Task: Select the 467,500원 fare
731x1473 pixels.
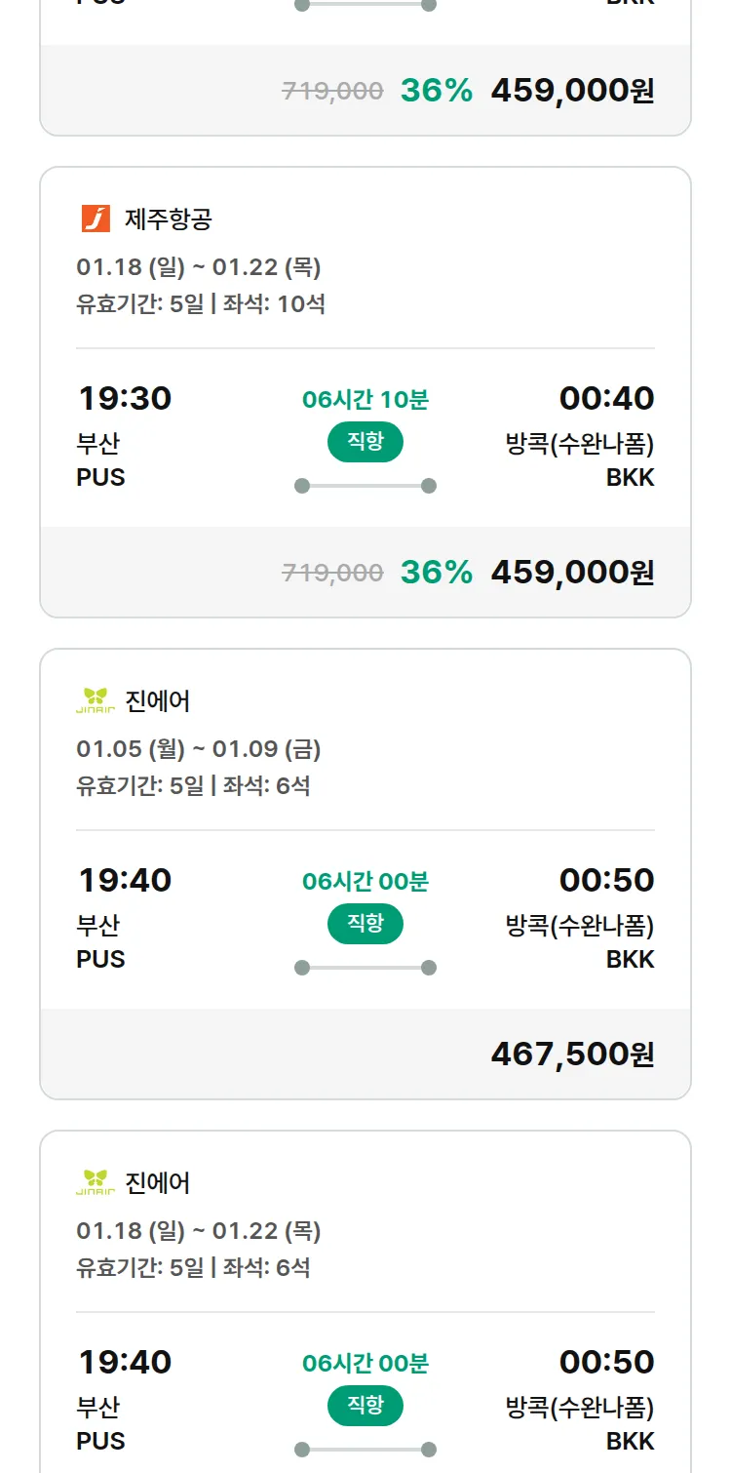Action: 572,1054
